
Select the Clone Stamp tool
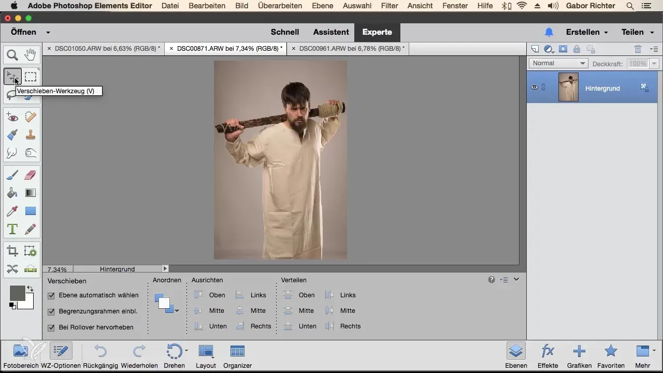(31, 135)
